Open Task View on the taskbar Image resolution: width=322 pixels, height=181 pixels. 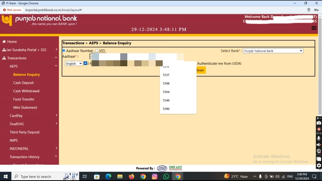coord(85,176)
